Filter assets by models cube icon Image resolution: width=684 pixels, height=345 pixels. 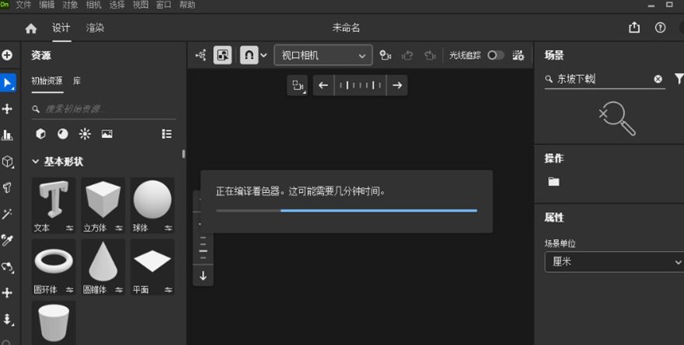[x=40, y=133]
